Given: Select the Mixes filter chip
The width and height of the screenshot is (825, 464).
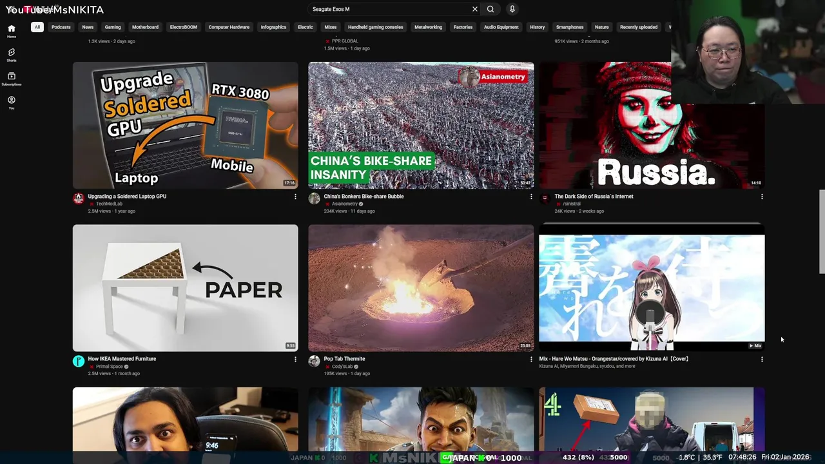Looking at the screenshot, I should (331, 27).
